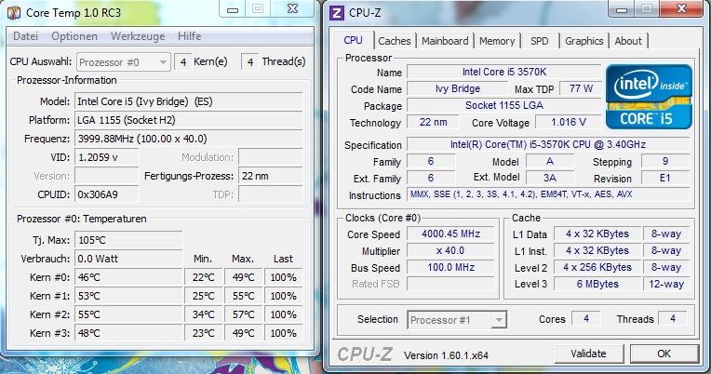
Task: Click Kern #2 min temperature 34°C
Action: point(204,314)
